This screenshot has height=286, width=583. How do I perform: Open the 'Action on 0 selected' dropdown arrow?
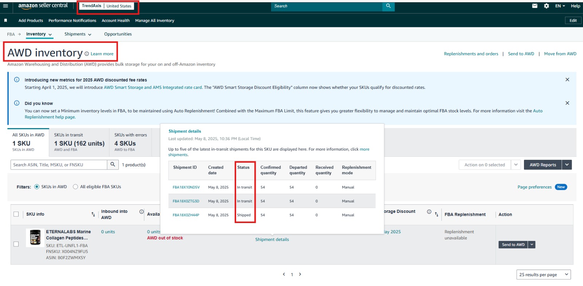(516, 165)
